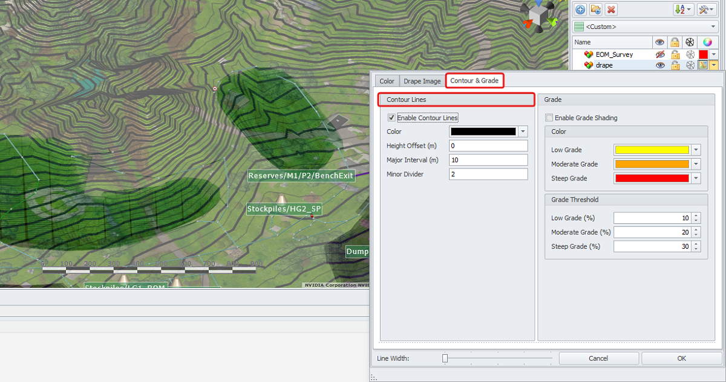Open the hammer-and-wrench tools menu
Image resolution: width=726 pixels, height=382 pixels.
coord(707,9)
